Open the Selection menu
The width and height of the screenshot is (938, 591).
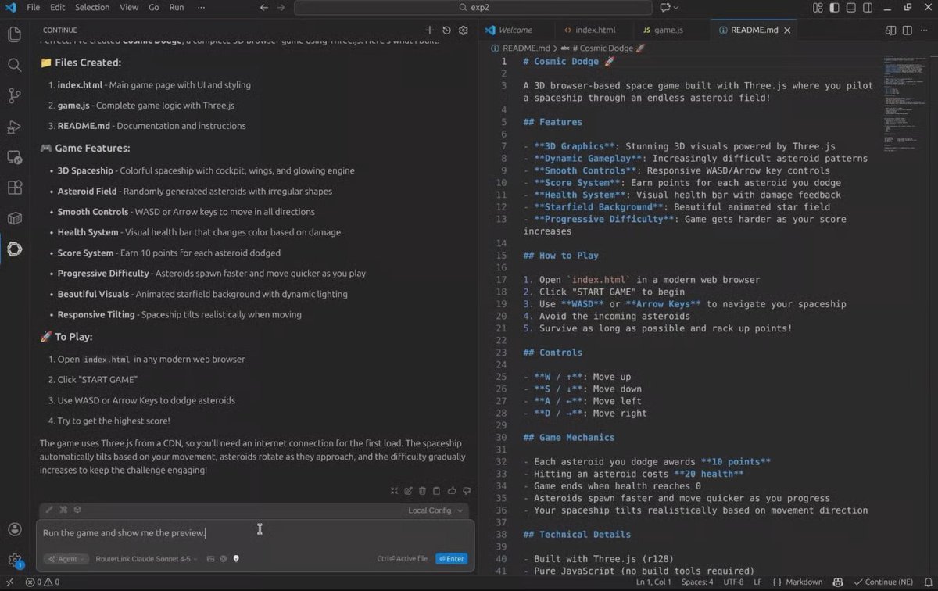click(x=92, y=7)
